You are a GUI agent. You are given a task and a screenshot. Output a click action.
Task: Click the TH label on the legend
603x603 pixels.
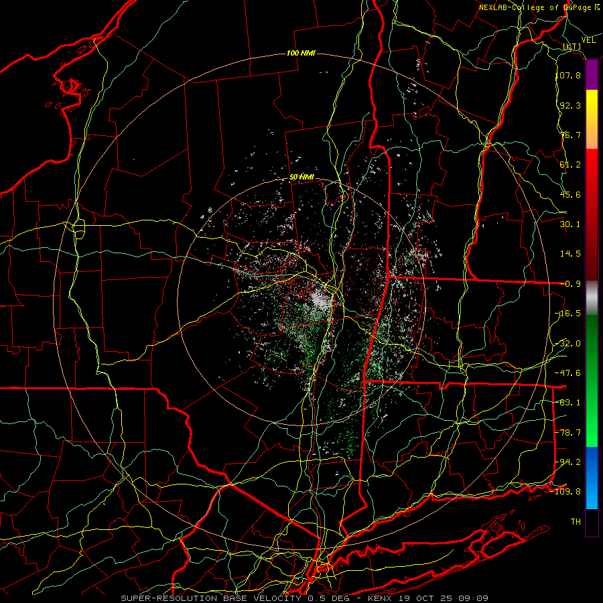576,522
